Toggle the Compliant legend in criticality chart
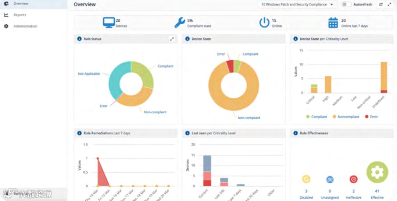This screenshot has width=397, height=201. (x=316, y=117)
